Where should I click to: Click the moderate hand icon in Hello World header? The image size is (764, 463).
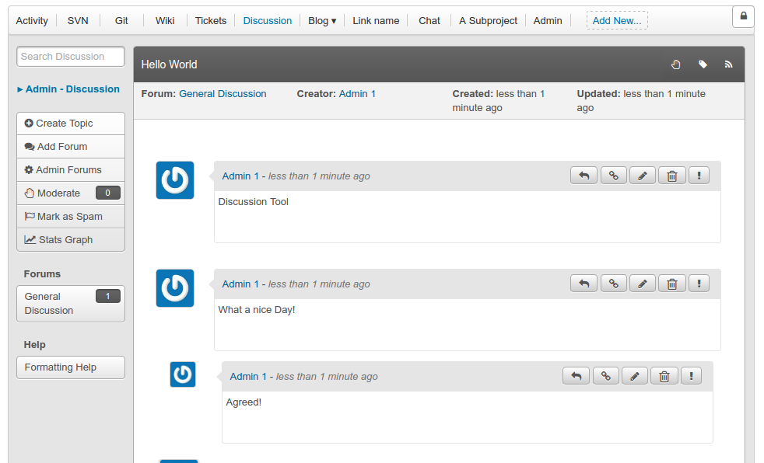tap(676, 64)
